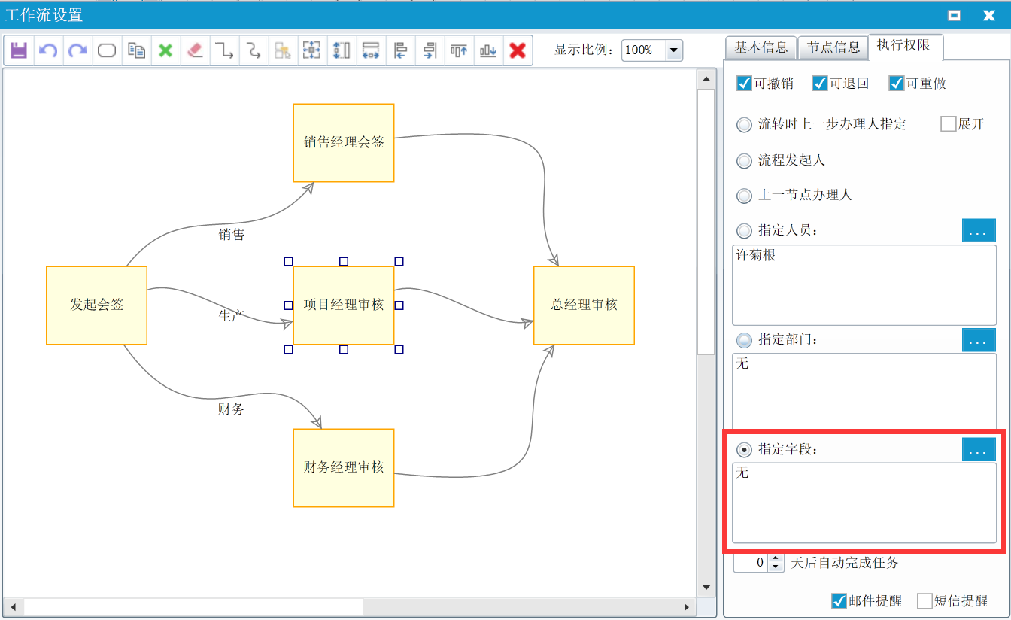Uncheck the 可重做 checkbox
Image resolution: width=1011 pixels, height=620 pixels.
coord(896,84)
